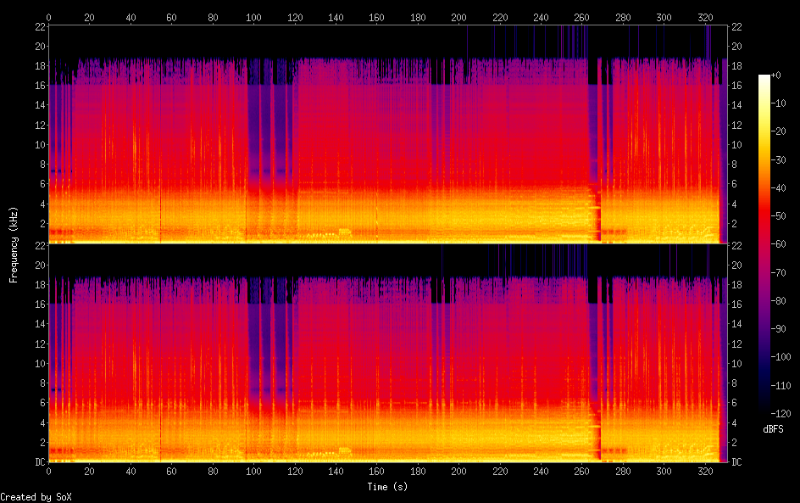
Task: Click the '160' tick on top time axis
Action: pyautogui.click(x=376, y=17)
